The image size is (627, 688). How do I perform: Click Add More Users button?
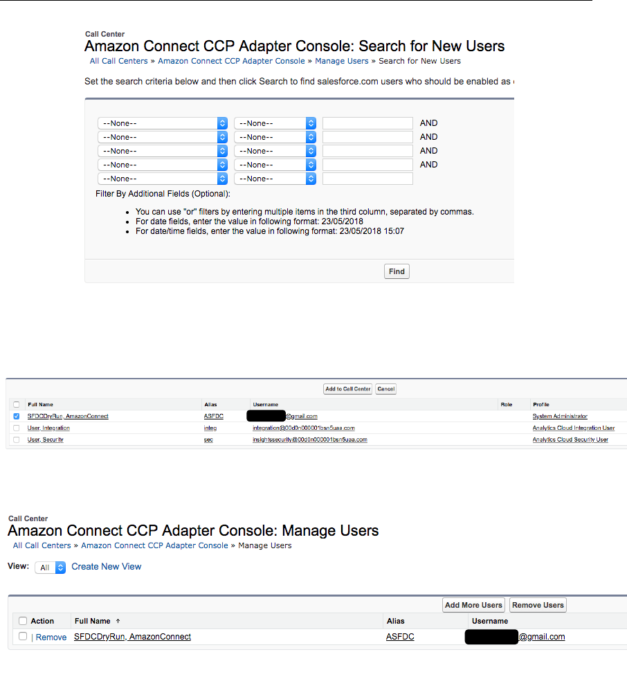click(x=473, y=605)
